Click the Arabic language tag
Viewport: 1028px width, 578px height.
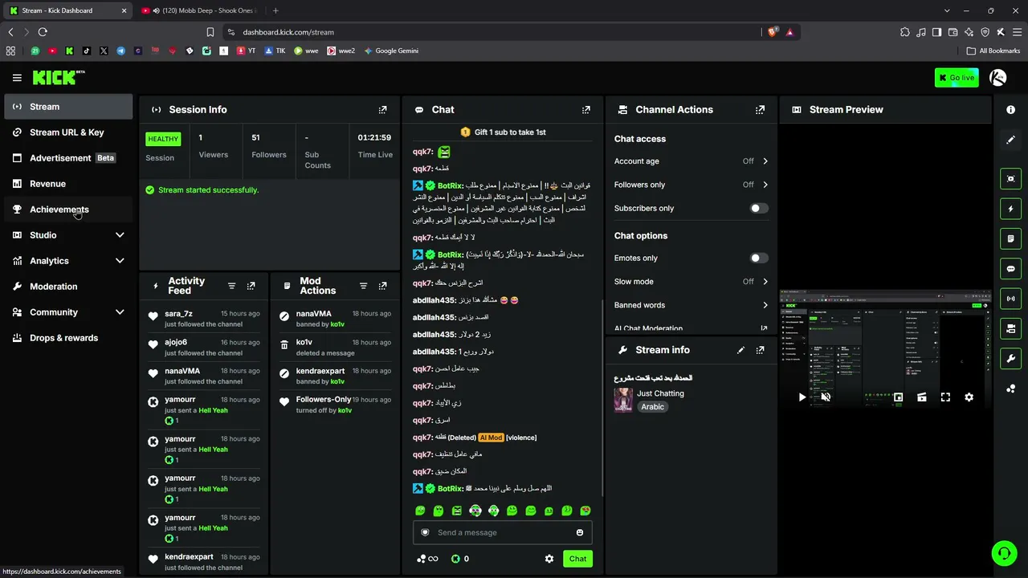652,407
